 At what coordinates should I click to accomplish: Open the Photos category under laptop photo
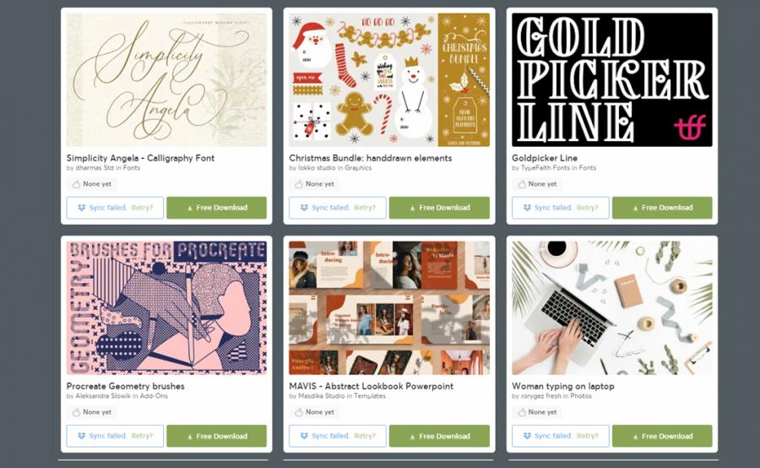click(581, 396)
